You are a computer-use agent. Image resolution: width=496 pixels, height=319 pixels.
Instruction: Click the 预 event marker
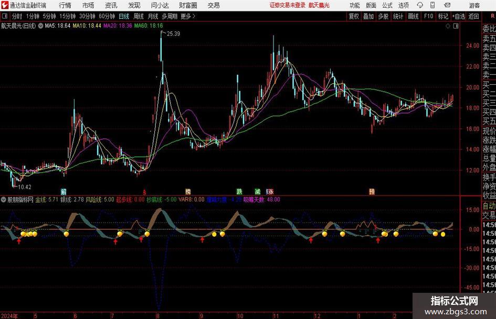coord(372,191)
